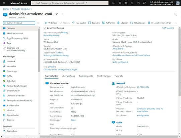
Task: Click summary public IP 20.79.220.184
Action: coord(118,49)
